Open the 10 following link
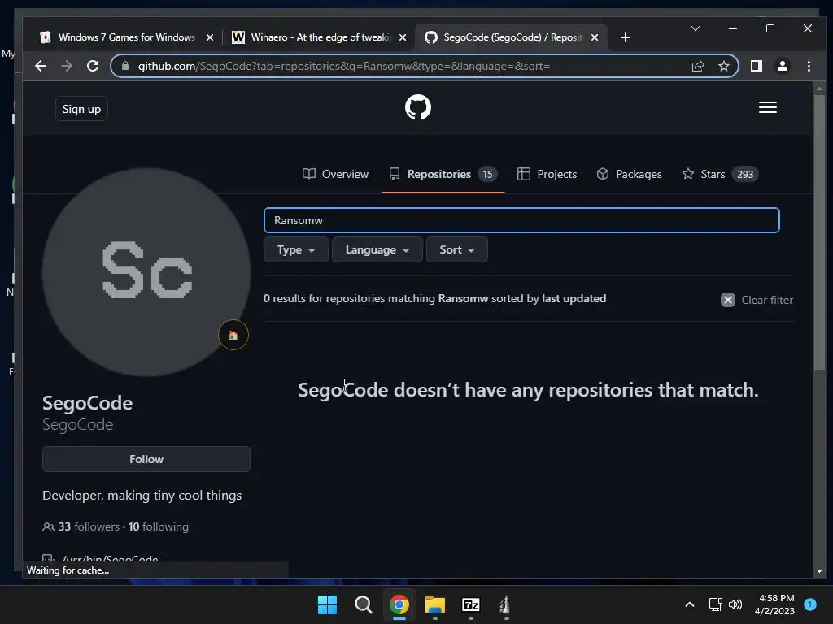The width and height of the screenshot is (833, 624). (159, 526)
